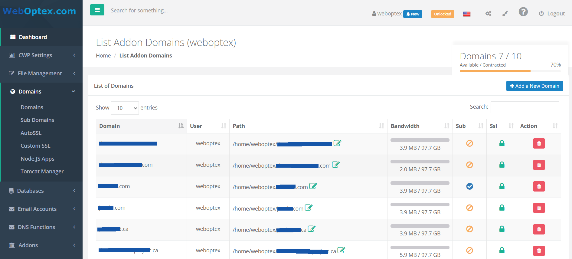Select the US flag language icon
Screen dimensions: 572x259
tap(467, 14)
